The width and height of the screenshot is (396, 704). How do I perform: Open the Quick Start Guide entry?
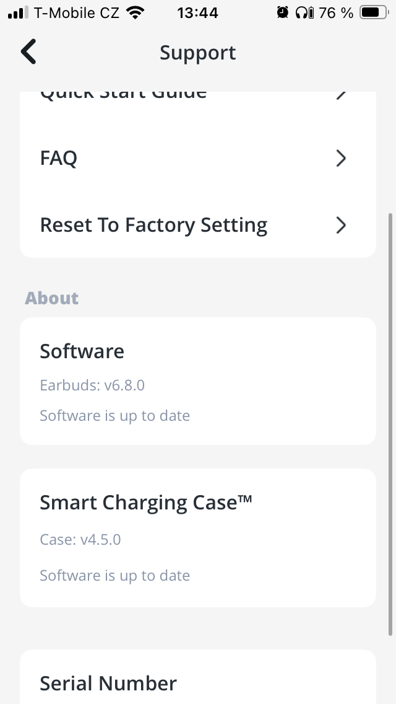(124, 95)
